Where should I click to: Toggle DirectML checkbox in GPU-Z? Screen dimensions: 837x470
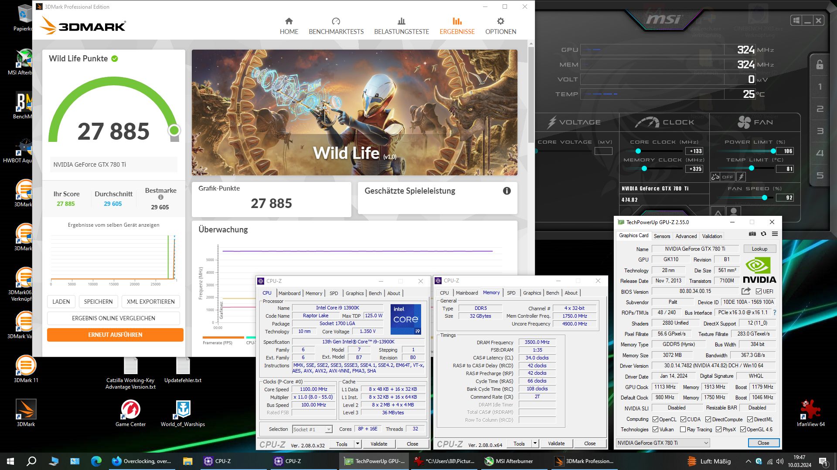pyautogui.click(x=750, y=419)
